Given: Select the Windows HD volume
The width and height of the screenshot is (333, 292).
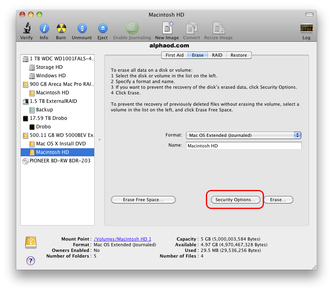Looking at the screenshot, I should pyautogui.click(x=58, y=76).
